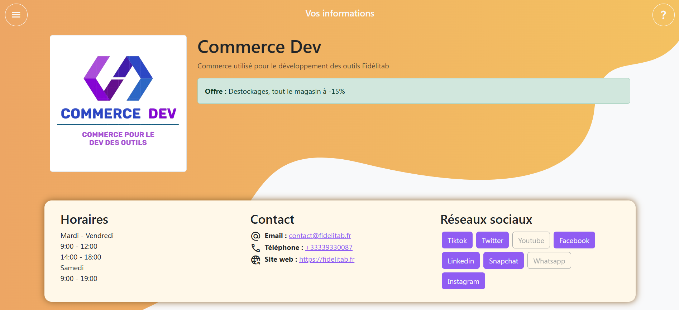Call the +33339330087 phone link
Viewport: 679px width, 310px height.
(x=329, y=248)
